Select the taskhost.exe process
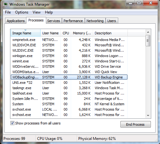 click(69, 93)
